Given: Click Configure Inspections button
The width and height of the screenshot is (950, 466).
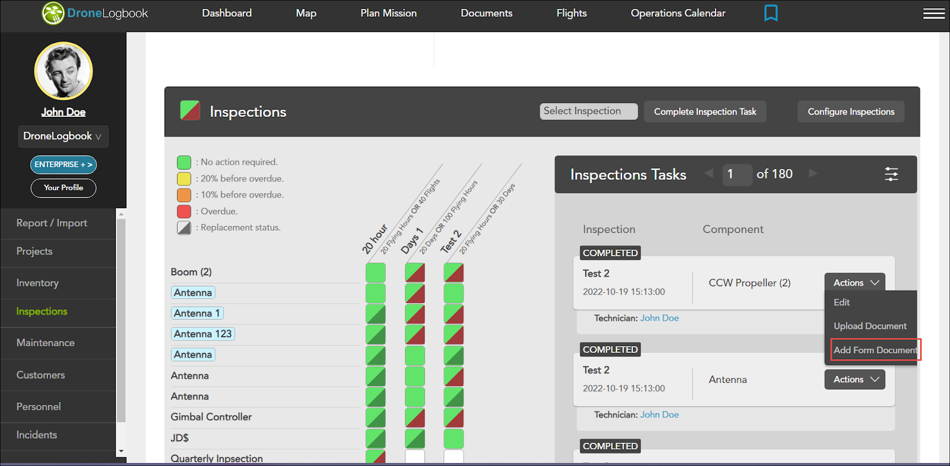Looking at the screenshot, I should (851, 111).
